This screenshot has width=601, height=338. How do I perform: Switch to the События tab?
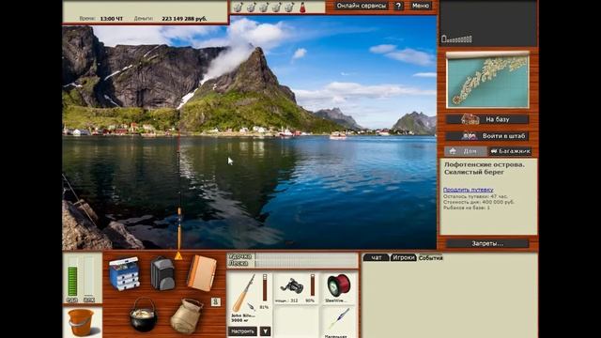[430, 257]
